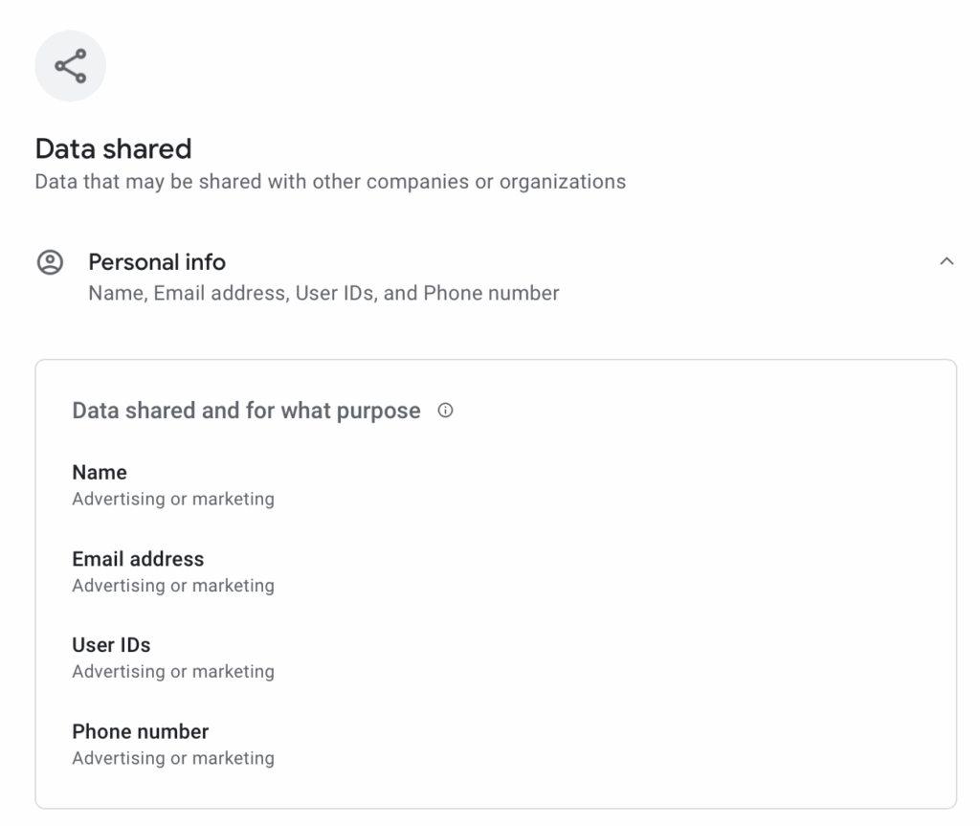Click "Data shared and for what purpose" heading
This screenshot has height=826, width=980.
(x=246, y=411)
